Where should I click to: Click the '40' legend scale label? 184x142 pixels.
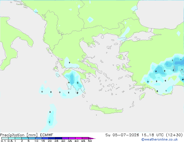[x=76, y=141]
